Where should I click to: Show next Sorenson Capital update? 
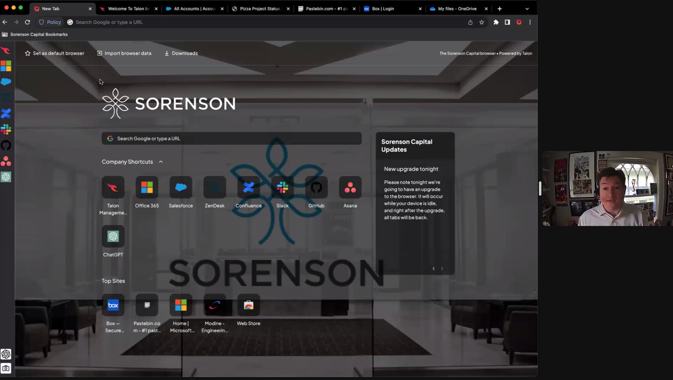coord(442,268)
